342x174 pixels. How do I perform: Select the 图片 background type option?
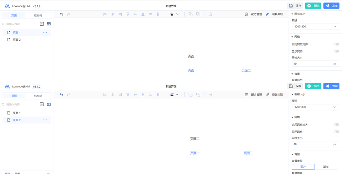click(303, 167)
